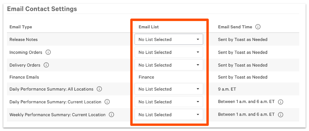Open Weekly Performance Summary: Current Location list dropdown
The image size is (309, 131).
[169, 115]
